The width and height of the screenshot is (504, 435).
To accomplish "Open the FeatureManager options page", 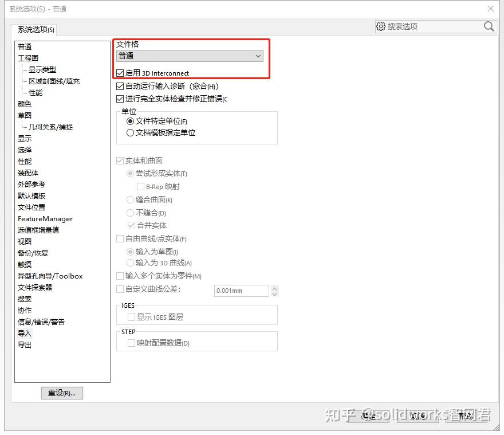I will click(45, 218).
